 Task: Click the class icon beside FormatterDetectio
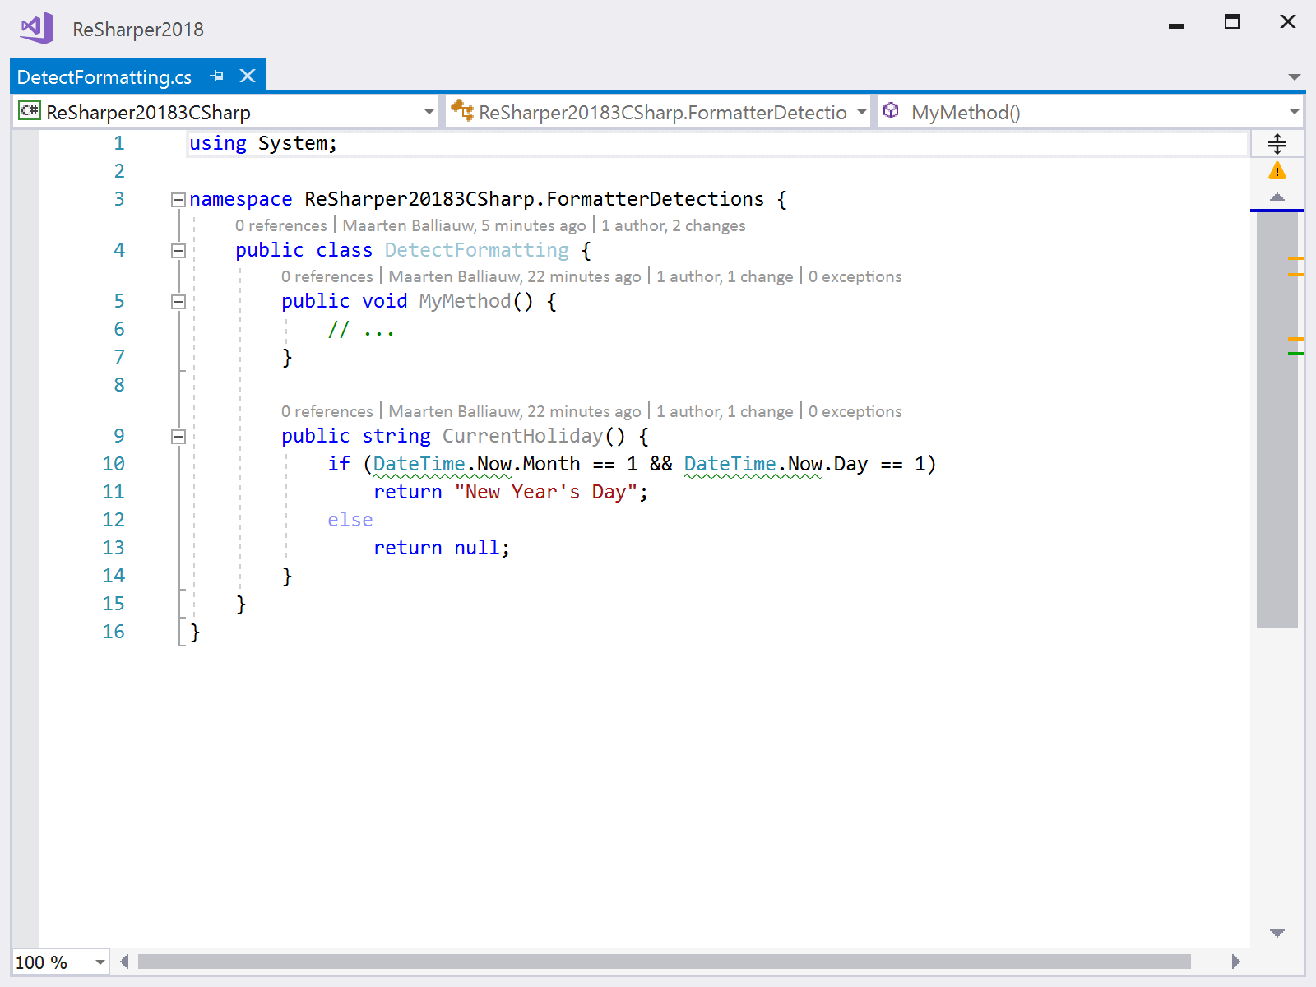click(x=462, y=110)
